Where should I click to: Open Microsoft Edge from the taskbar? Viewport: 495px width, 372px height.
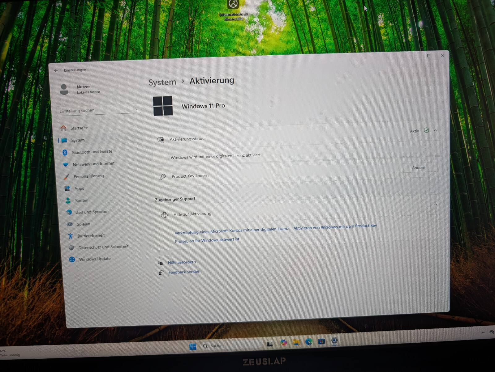click(309, 341)
